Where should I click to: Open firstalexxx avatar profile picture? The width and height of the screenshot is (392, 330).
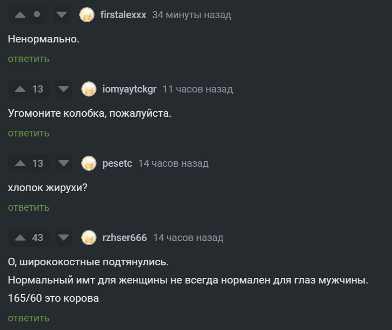pyautogui.click(x=87, y=15)
